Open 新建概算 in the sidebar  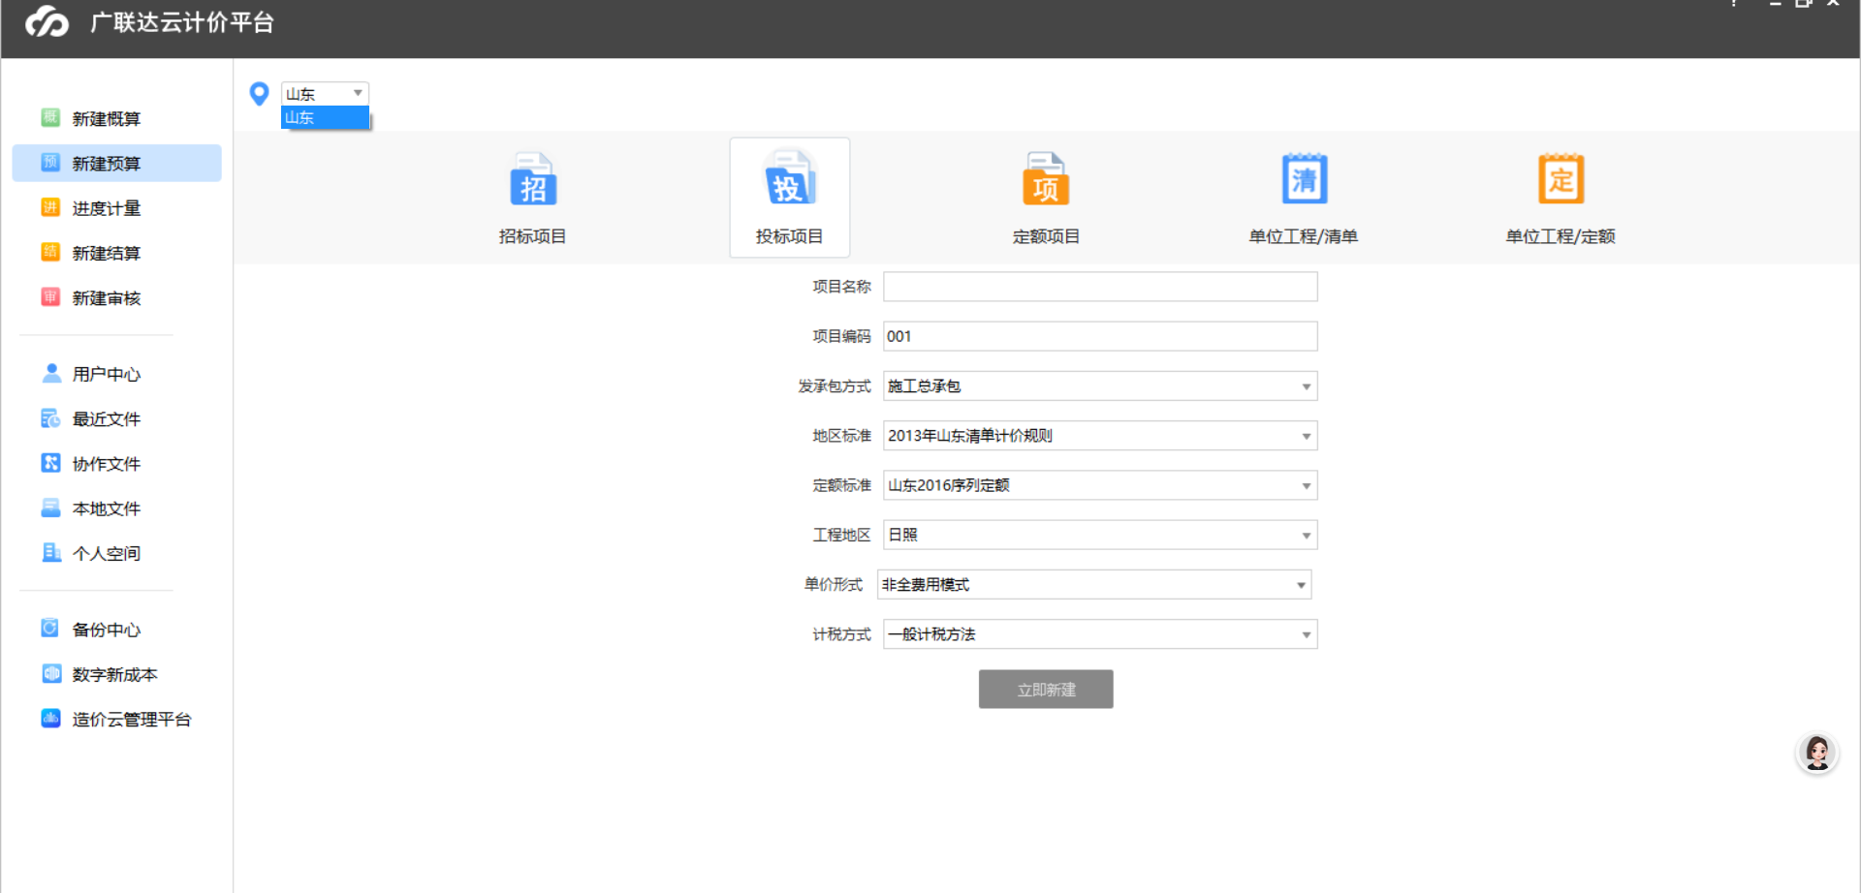click(x=106, y=118)
